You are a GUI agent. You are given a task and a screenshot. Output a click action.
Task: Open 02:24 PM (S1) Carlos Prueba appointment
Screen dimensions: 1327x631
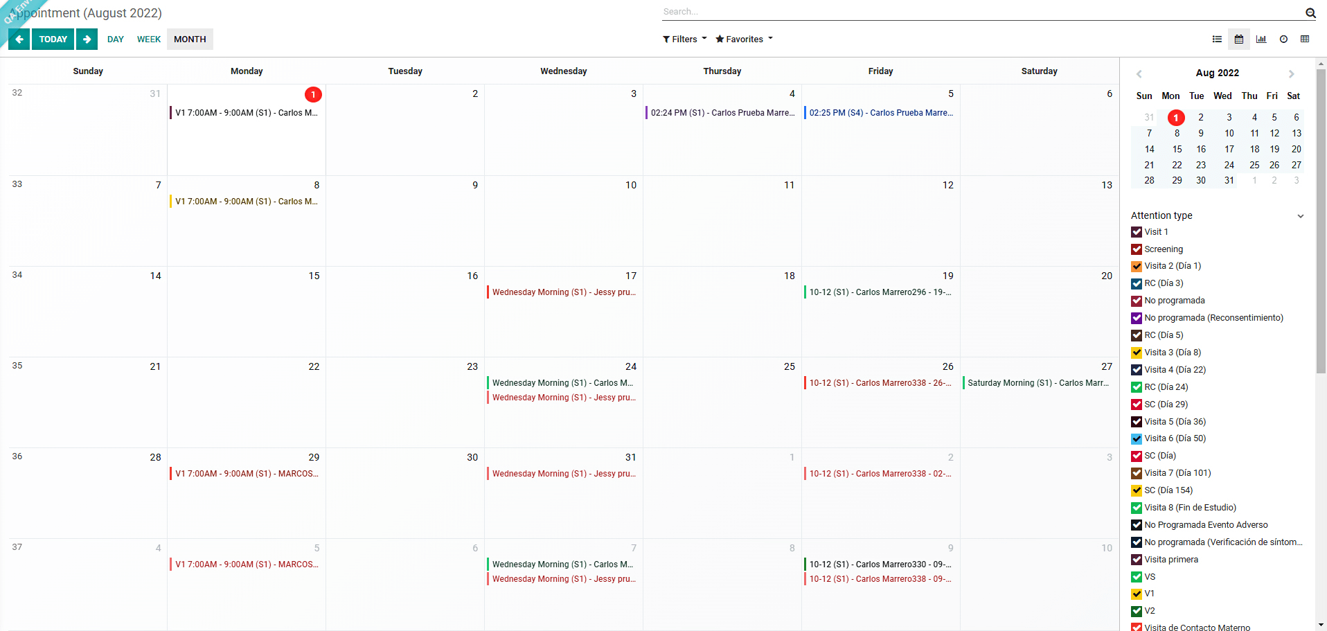coord(722,113)
